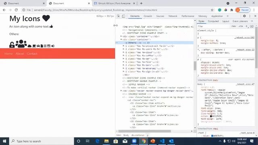
Task: Open DevTools settings gear
Action: pos(244,16)
